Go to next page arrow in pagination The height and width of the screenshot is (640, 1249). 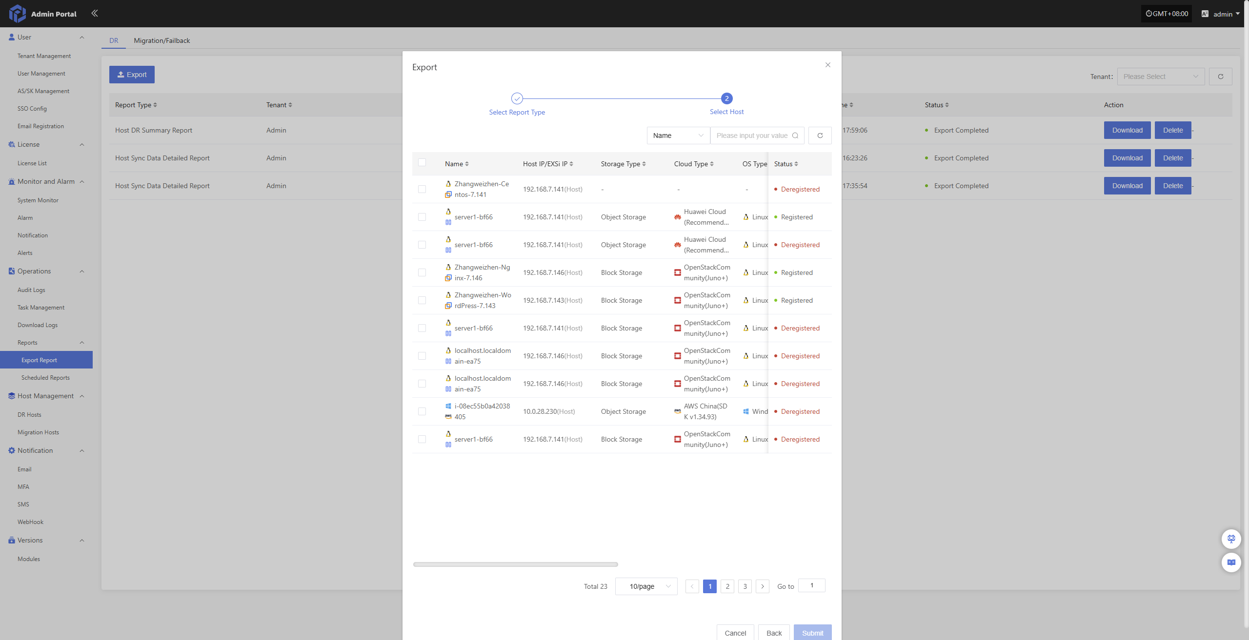762,586
